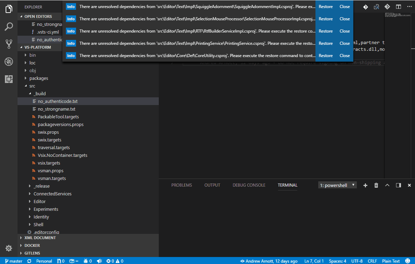Maximize the panel with up chevron
The height and width of the screenshot is (264, 415).
point(387,185)
